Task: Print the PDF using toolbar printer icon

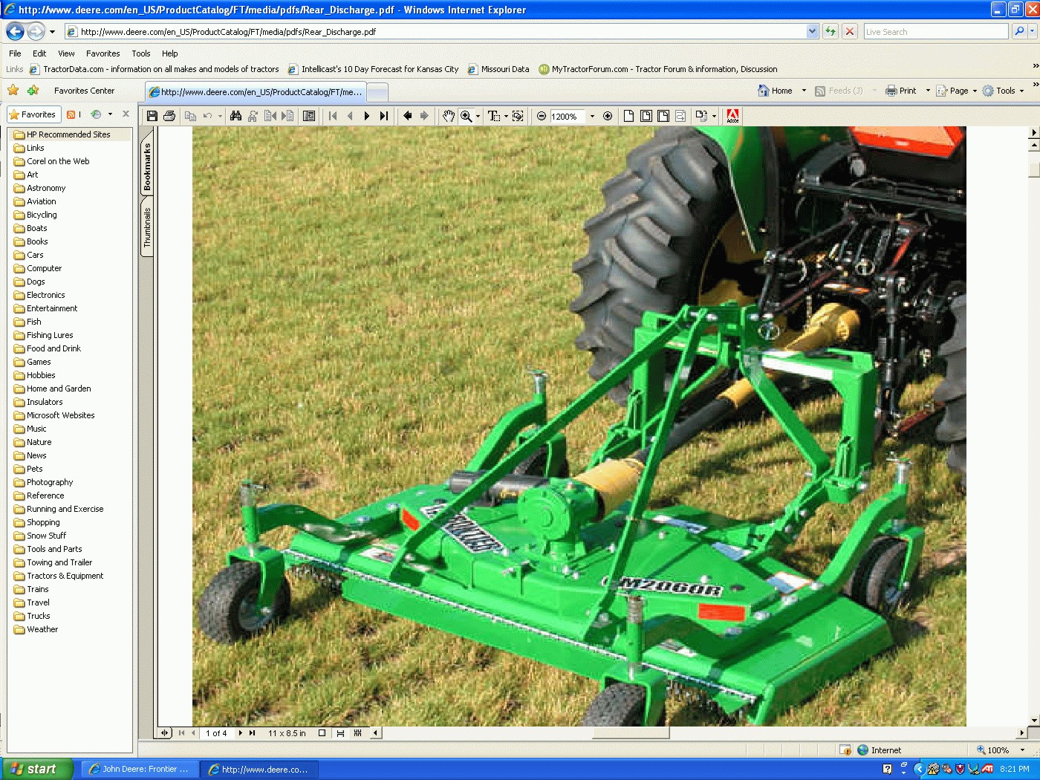Action: click(169, 116)
